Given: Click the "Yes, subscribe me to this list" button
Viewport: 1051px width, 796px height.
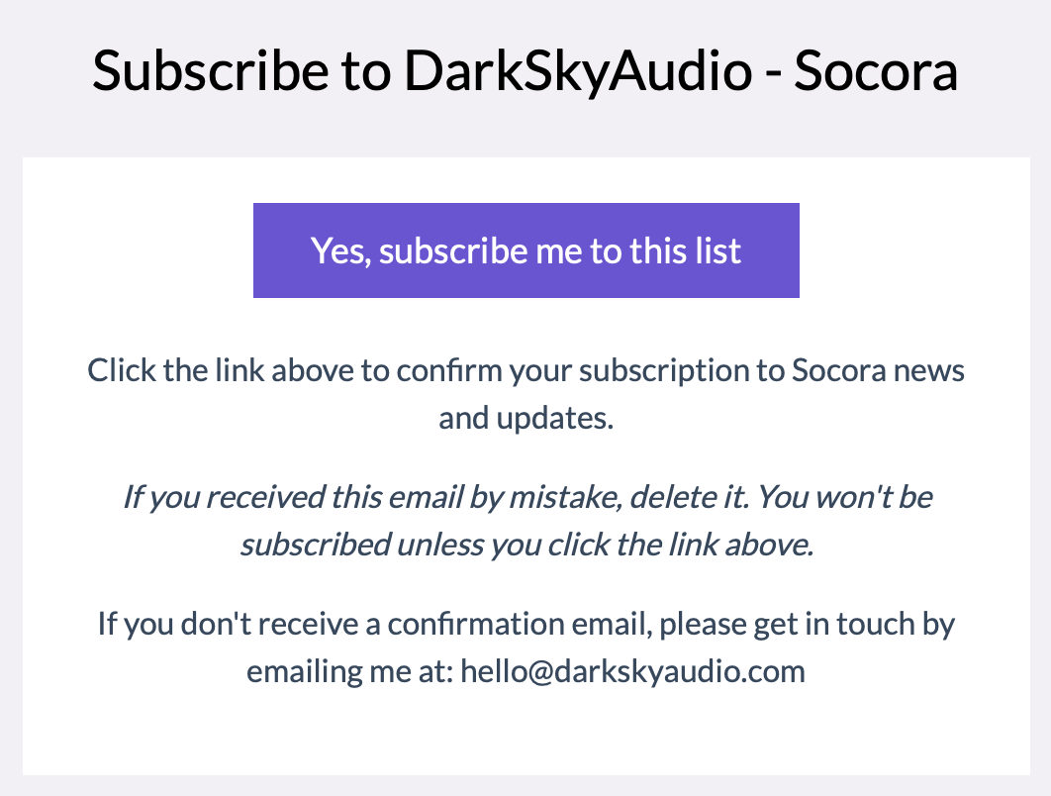Looking at the screenshot, I should coord(526,250).
